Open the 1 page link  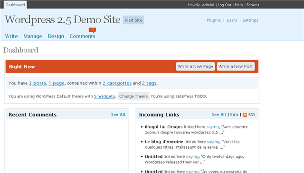coord(57,83)
